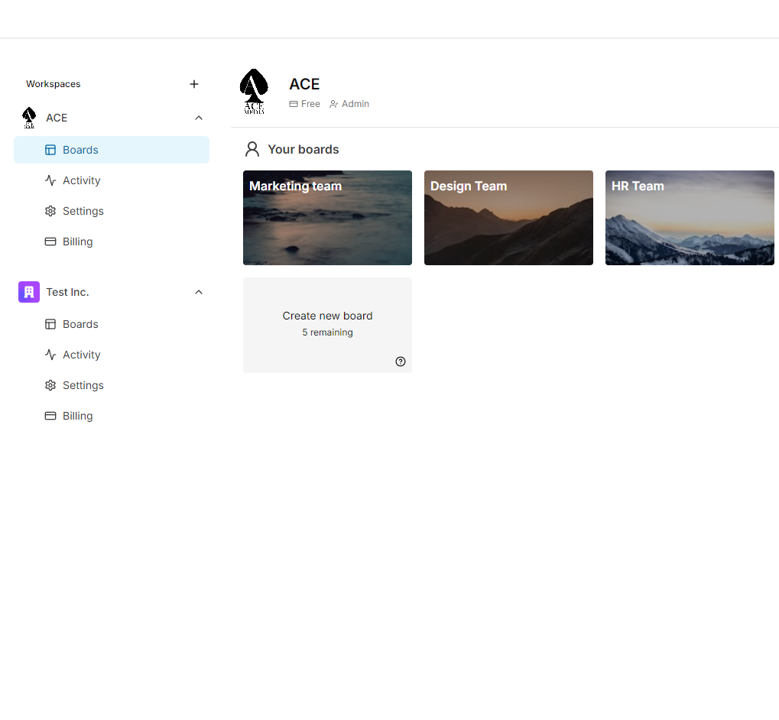Go to Activity under Test Inc.
This screenshot has height=720, width=779.
112,355
